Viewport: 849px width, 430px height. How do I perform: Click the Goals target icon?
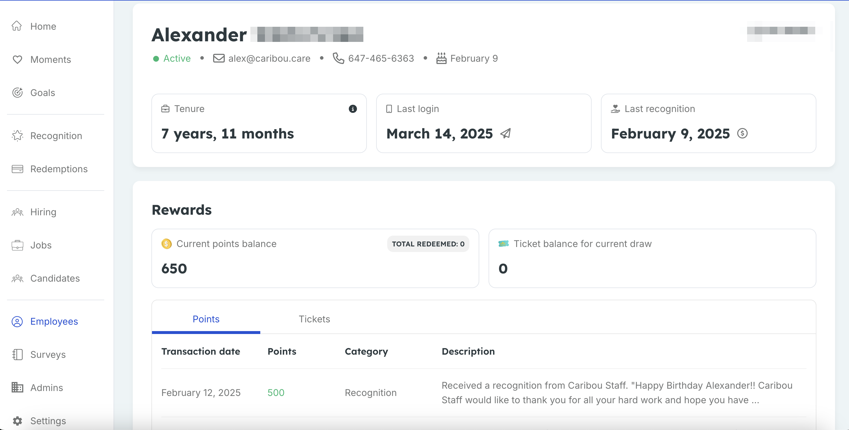17,93
